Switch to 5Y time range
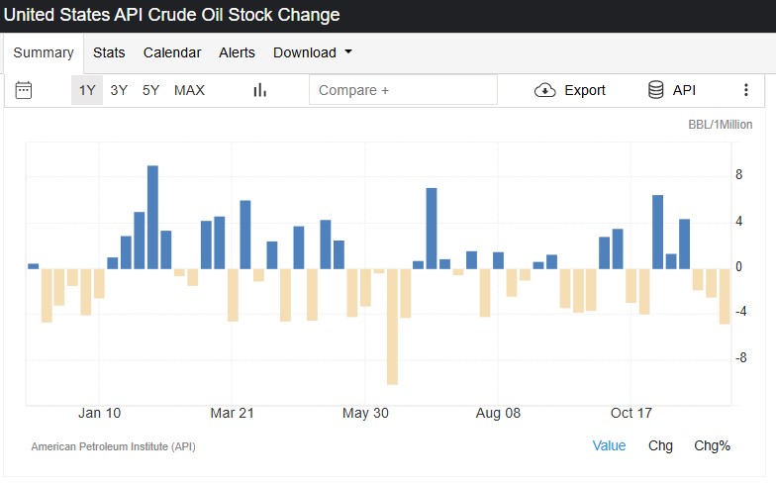The height and width of the screenshot is (485, 776). 150,90
